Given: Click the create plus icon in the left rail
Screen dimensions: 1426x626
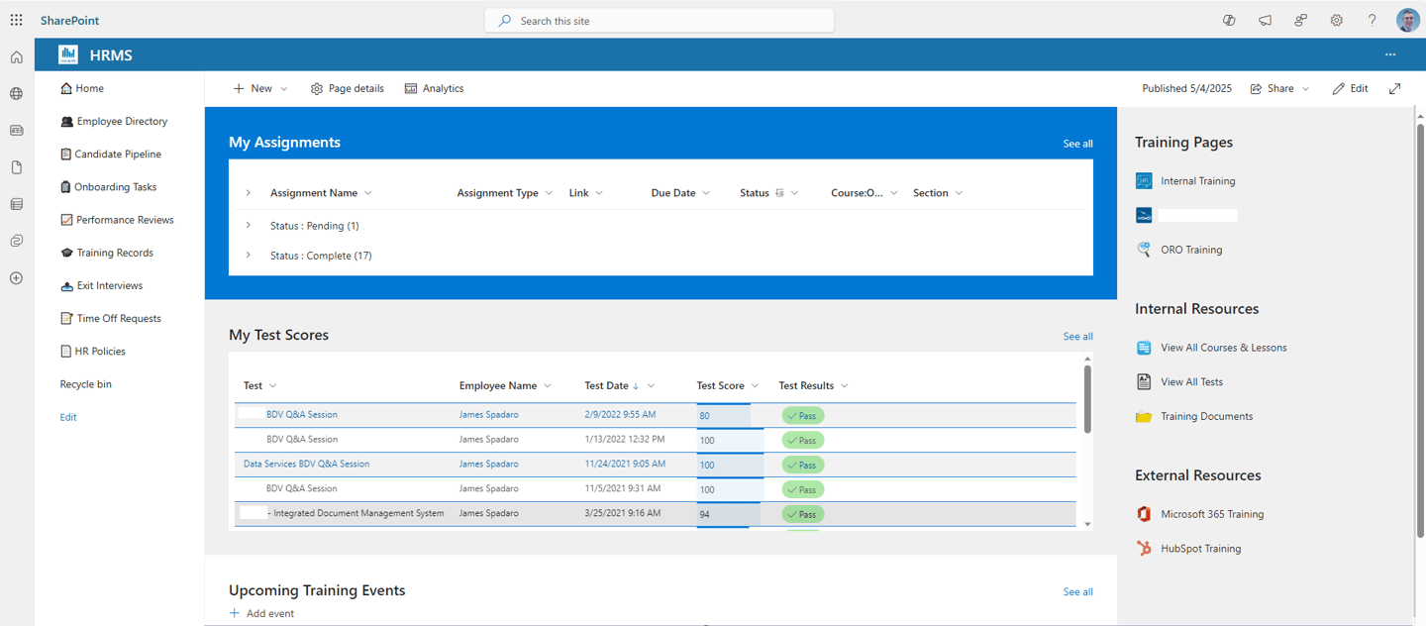Looking at the screenshot, I should tap(16, 278).
